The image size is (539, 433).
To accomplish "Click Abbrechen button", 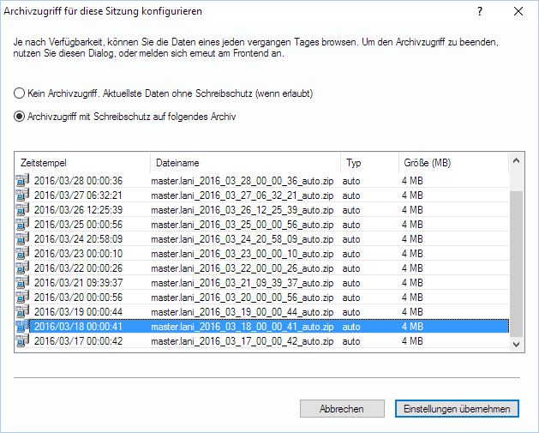I will (x=342, y=409).
